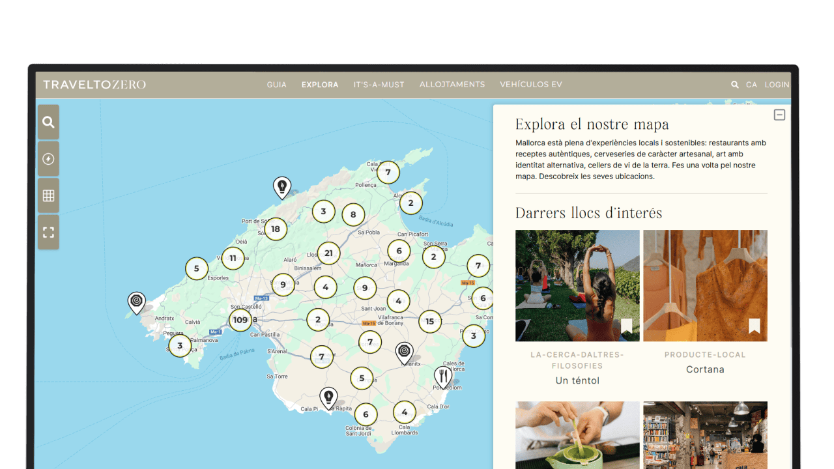Open the VEHÍCULOS EV menu

[x=531, y=85]
